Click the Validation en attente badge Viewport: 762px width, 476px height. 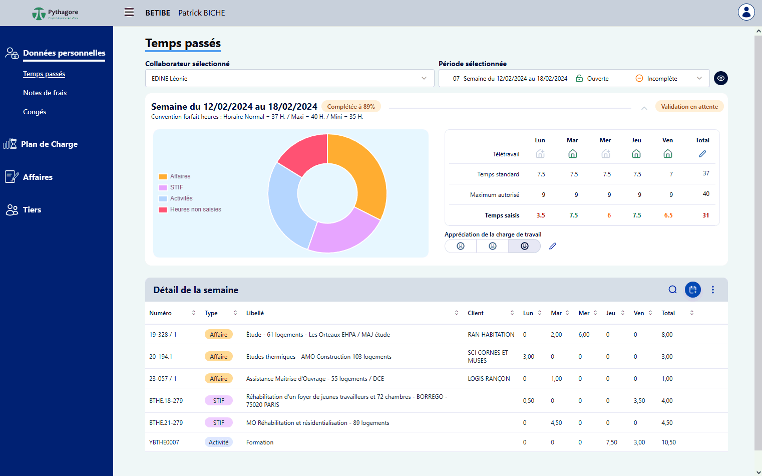pos(689,107)
